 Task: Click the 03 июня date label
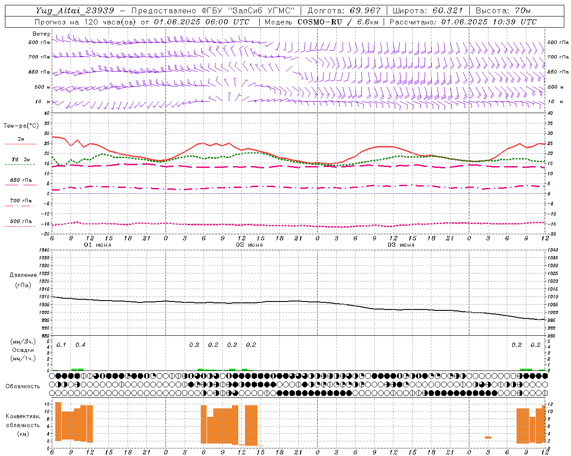[x=401, y=245]
